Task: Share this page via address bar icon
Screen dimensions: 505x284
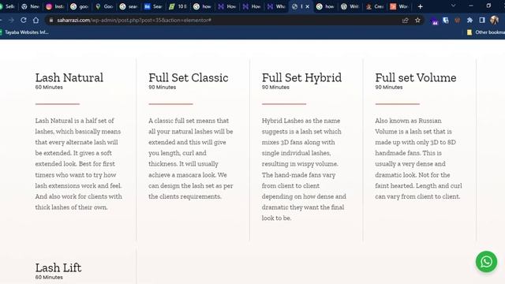Action: point(405,20)
